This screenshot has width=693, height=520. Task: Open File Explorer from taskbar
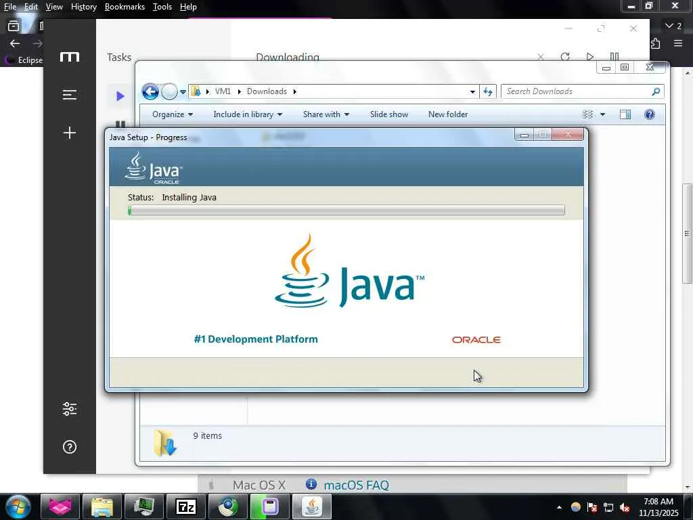point(102,506)
